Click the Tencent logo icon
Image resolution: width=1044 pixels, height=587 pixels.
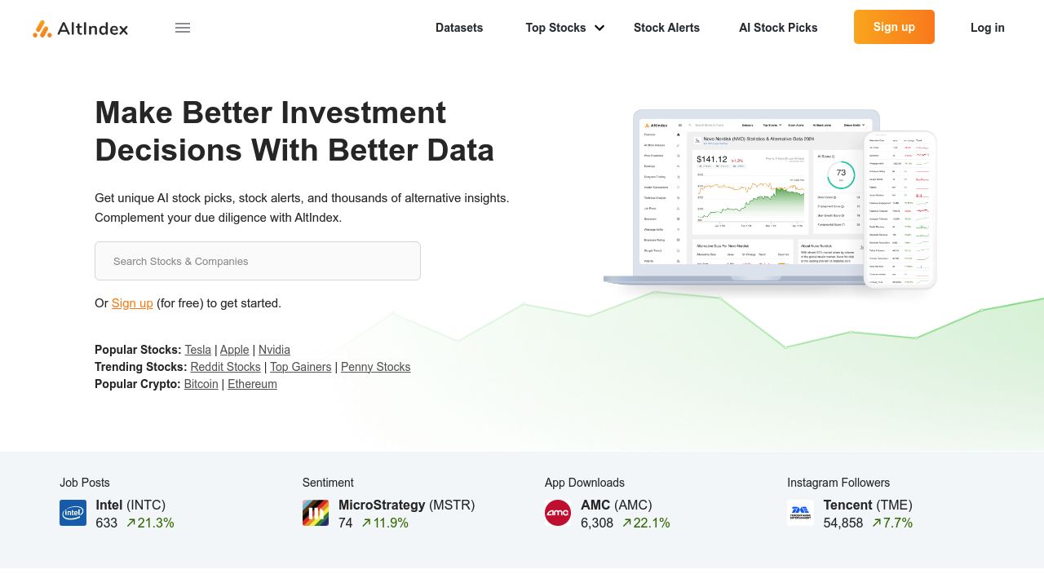800,513
